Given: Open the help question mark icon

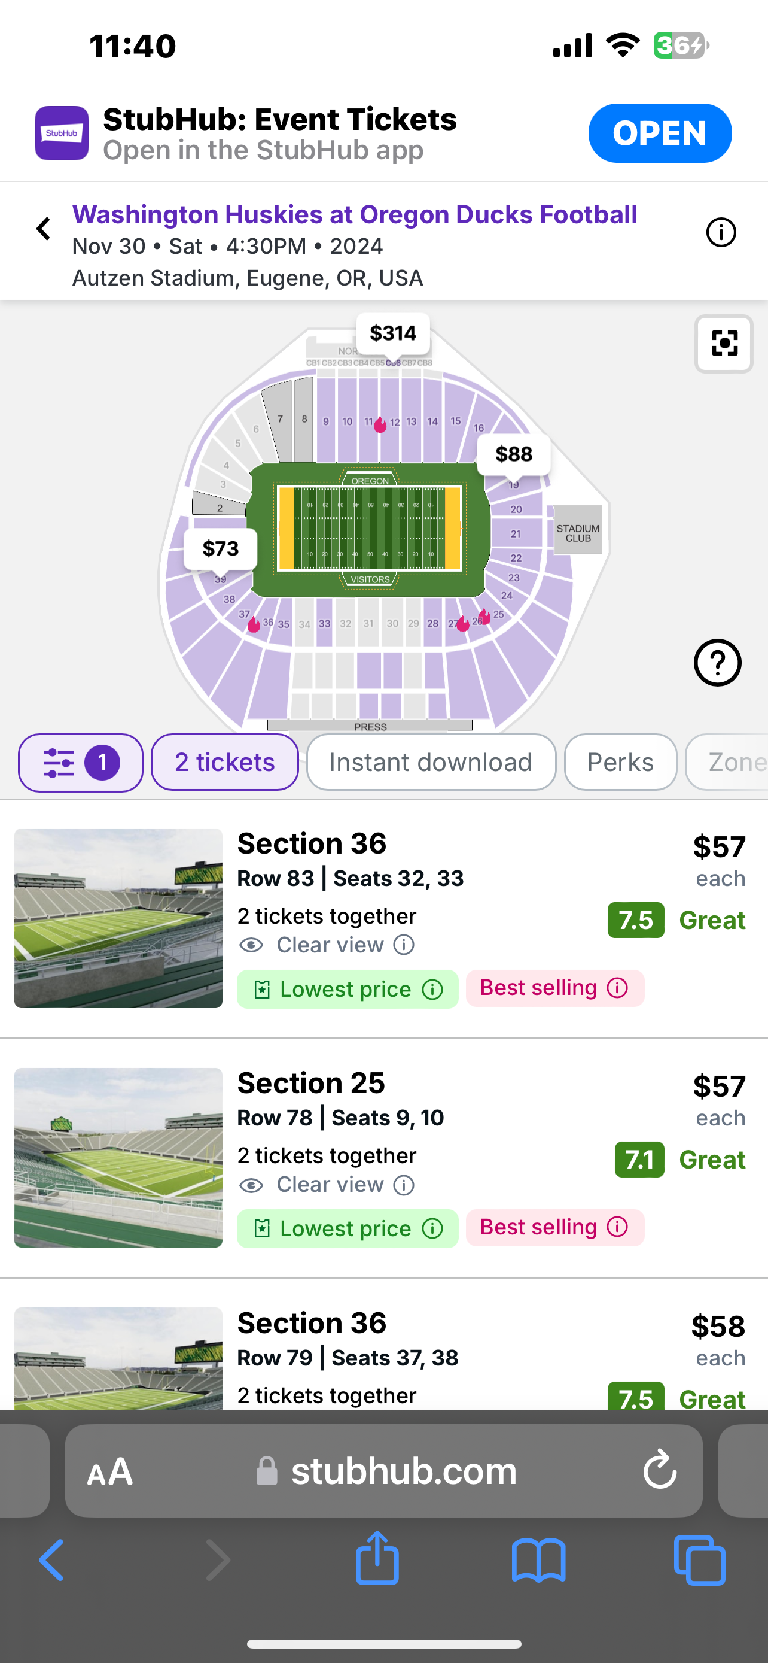Looking at the screenshot, I should tap(717, 662).
